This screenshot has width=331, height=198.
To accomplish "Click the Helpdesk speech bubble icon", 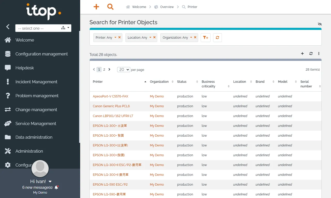I will [8, 68].
